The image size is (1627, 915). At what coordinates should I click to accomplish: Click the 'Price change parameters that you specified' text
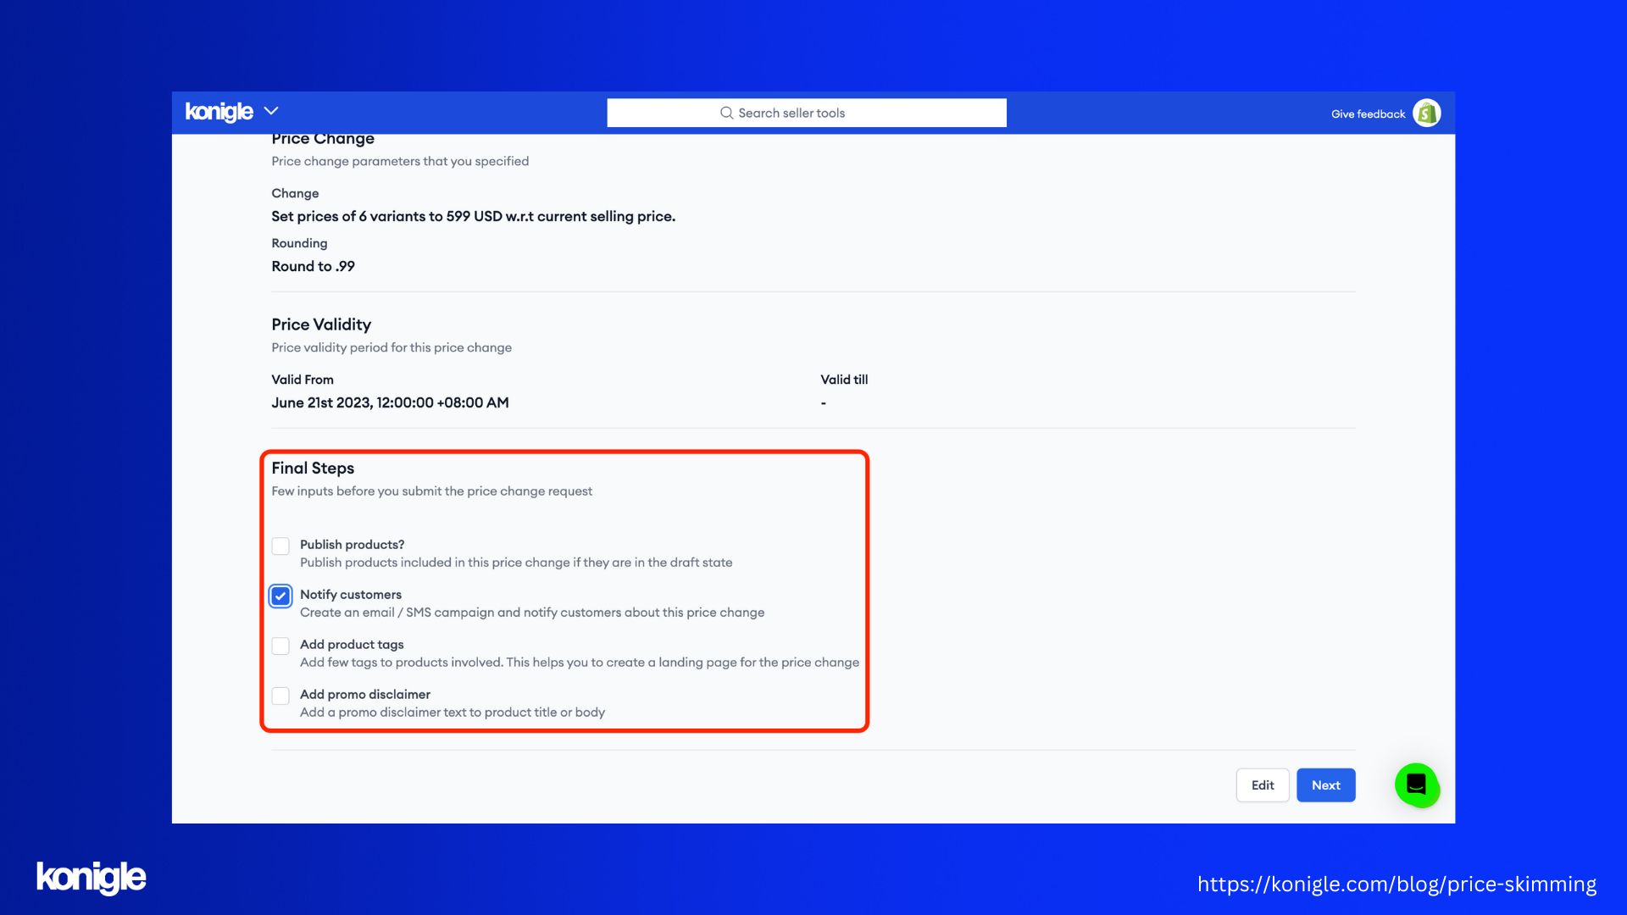point(400,161)
